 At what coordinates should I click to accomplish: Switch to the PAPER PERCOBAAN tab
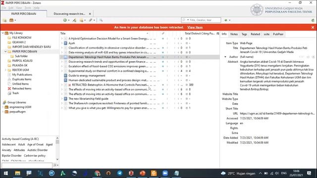[24, 14]
